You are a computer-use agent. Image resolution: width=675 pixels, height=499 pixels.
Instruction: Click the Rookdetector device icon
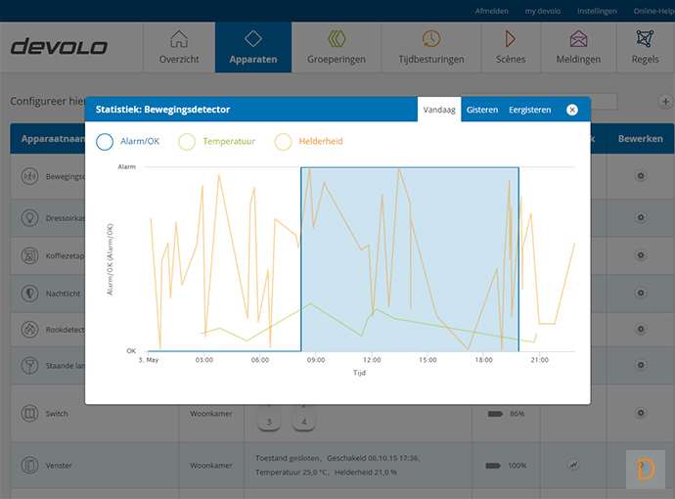coord(29,330)
